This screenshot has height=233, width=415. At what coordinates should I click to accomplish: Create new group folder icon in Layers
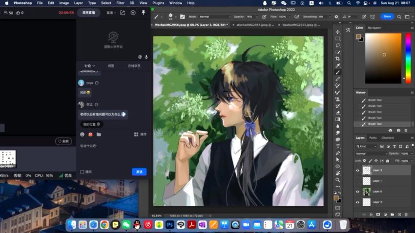tap(392, 215)
